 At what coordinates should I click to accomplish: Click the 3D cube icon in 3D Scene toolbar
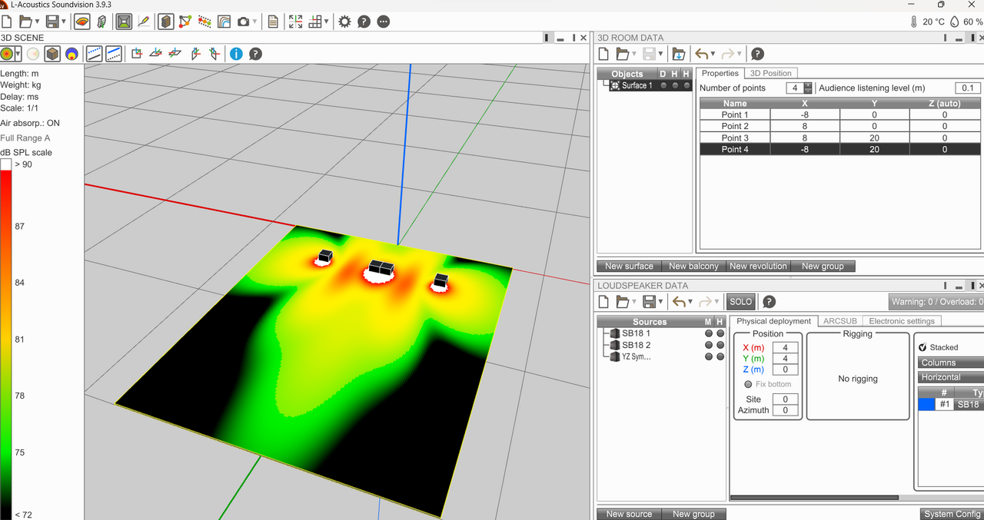point(52,54)
